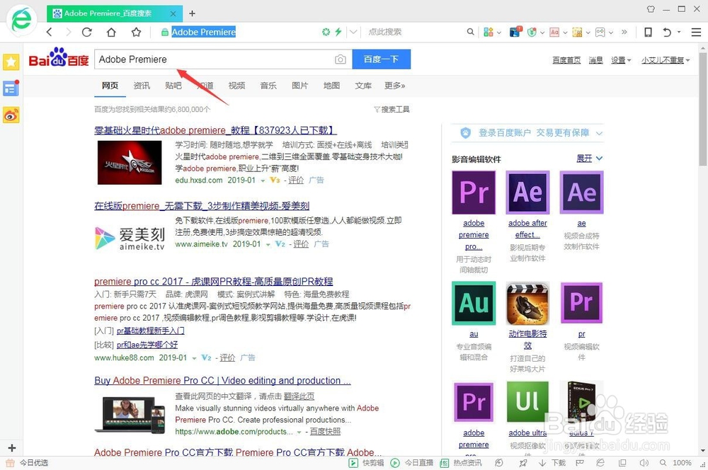Open the Au audition software thumbnail
Image resolution: width=708 pixels, height=470 pixels.
click(x=474, y=303)
